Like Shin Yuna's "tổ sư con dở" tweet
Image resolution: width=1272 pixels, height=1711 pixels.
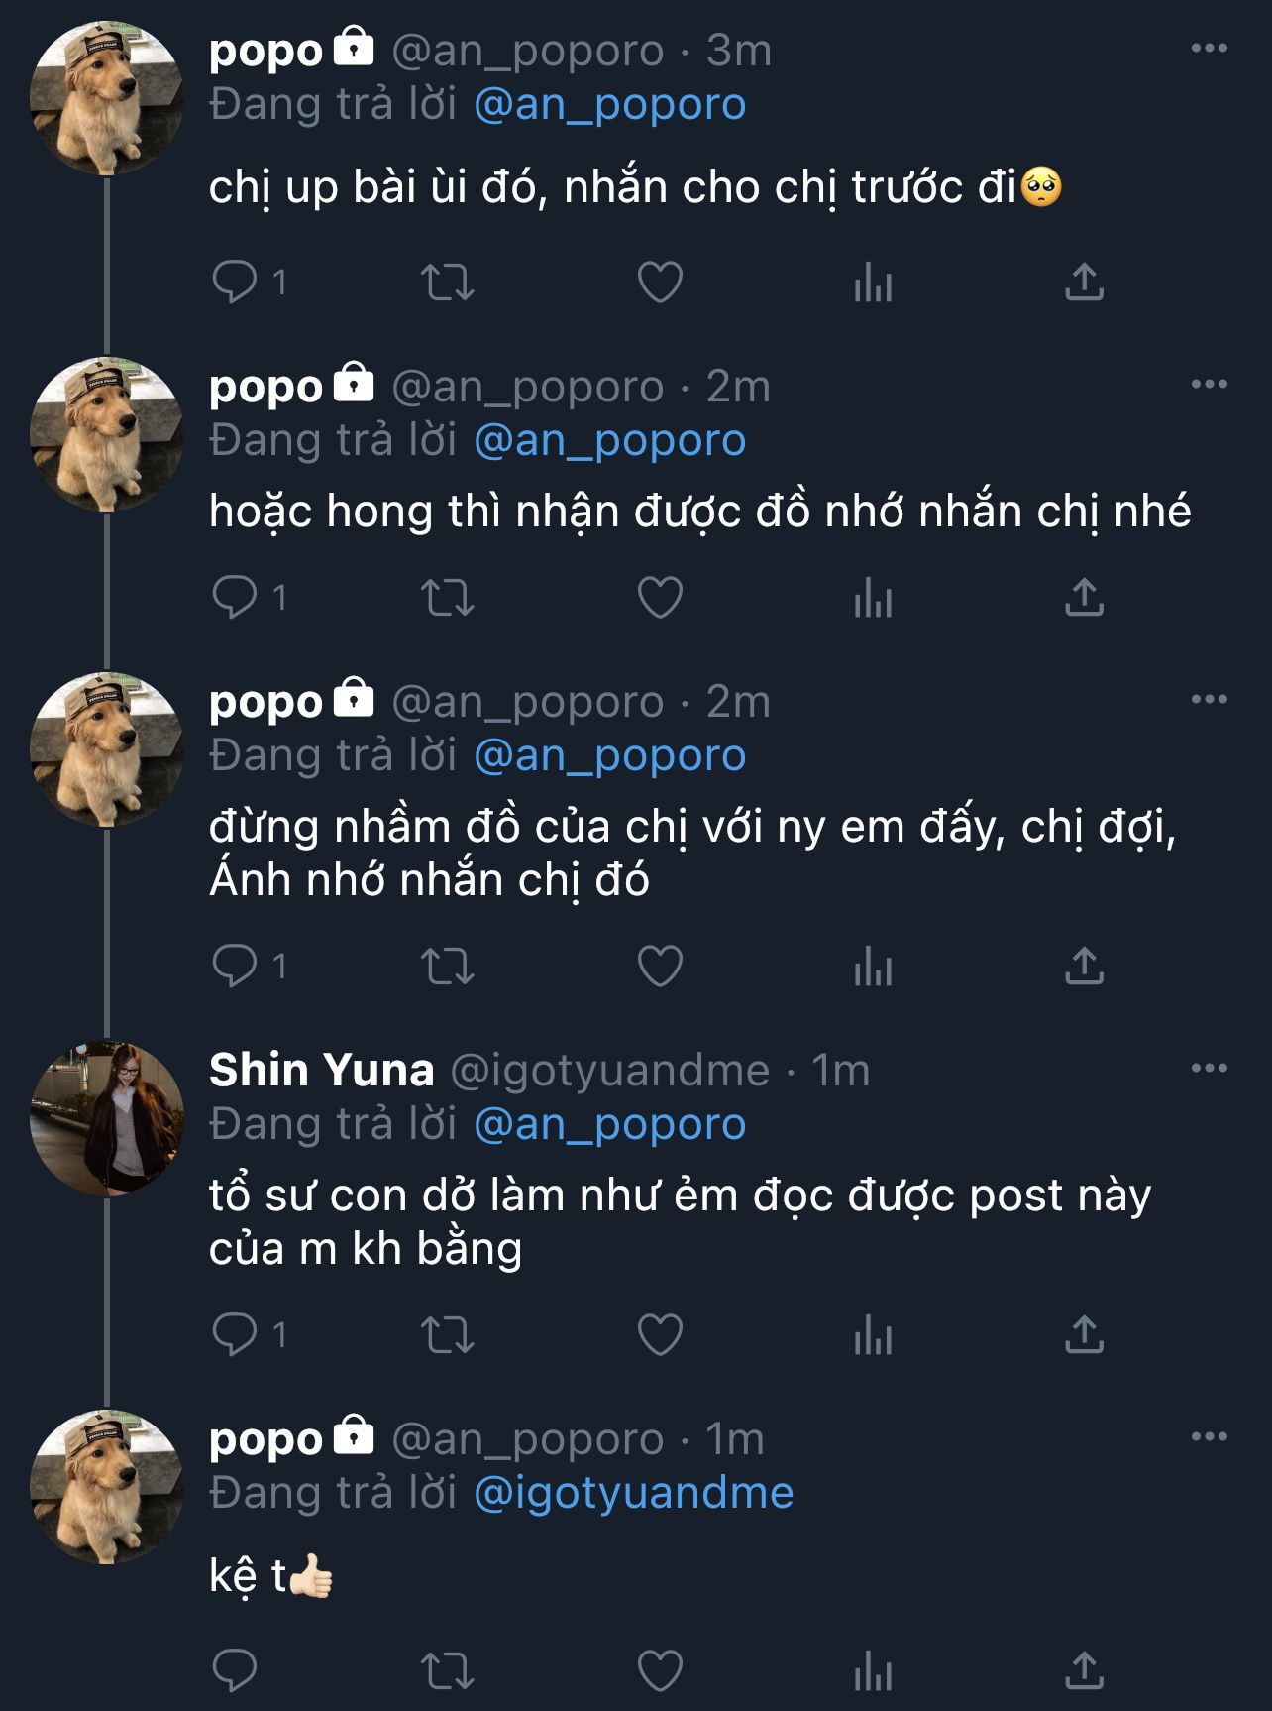tap(660, 1335)
